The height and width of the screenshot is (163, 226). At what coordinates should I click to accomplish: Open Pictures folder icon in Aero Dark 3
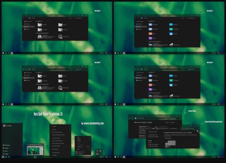coord(171,34)
